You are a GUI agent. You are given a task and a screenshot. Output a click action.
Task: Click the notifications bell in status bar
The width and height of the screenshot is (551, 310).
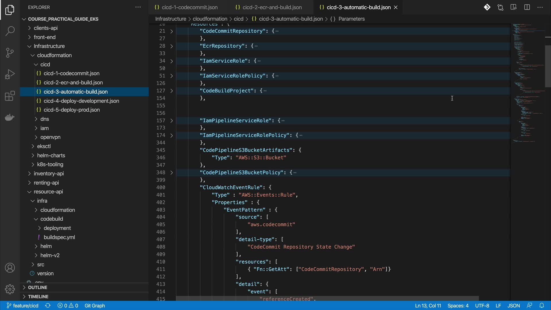pos(542,306)
